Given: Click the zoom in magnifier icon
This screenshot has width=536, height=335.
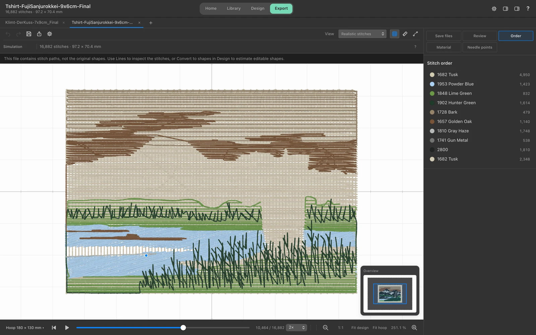Looking at the screenshot, I should point(414,328).
